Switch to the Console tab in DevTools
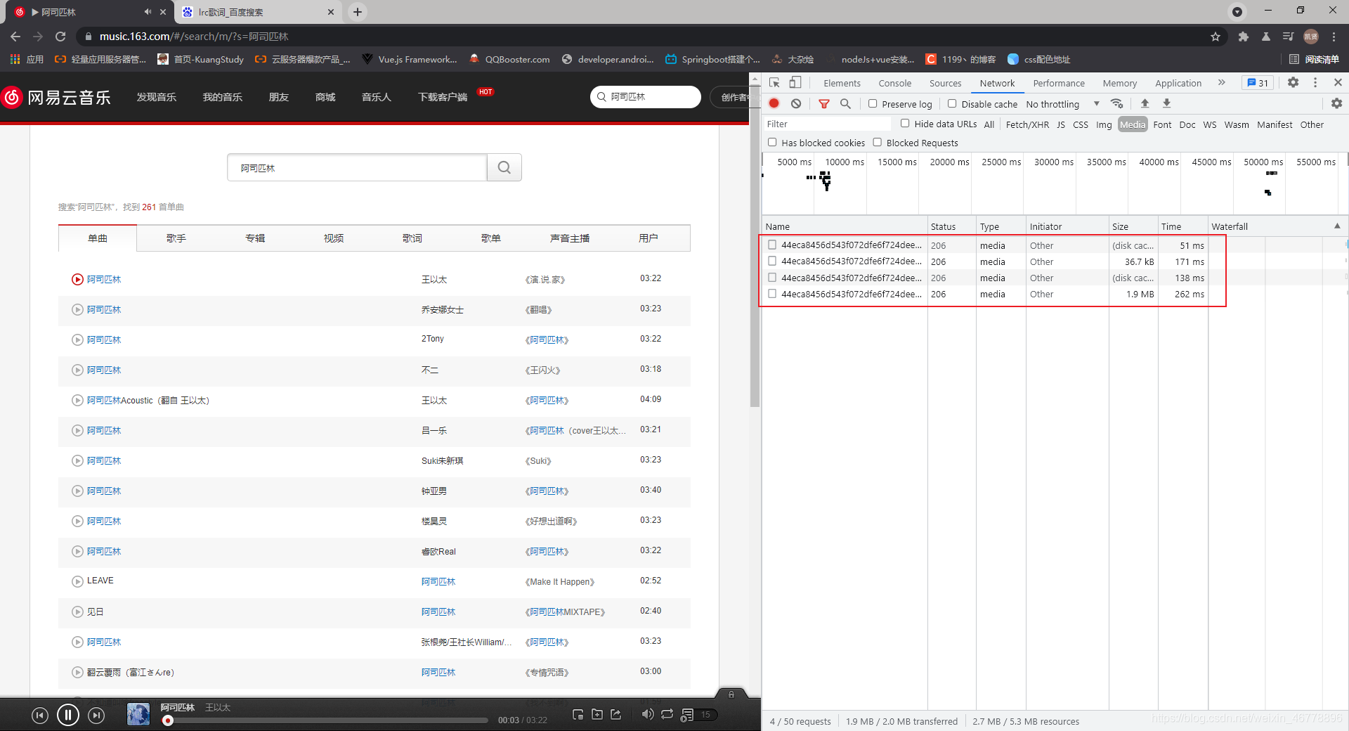The image size is (1349, 731). click(894, 83)
